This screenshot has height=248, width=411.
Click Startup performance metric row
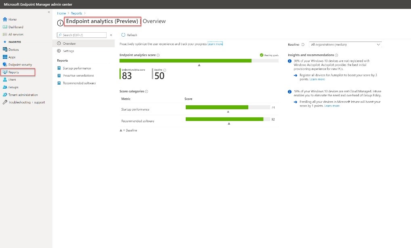[x=198, y=109]
